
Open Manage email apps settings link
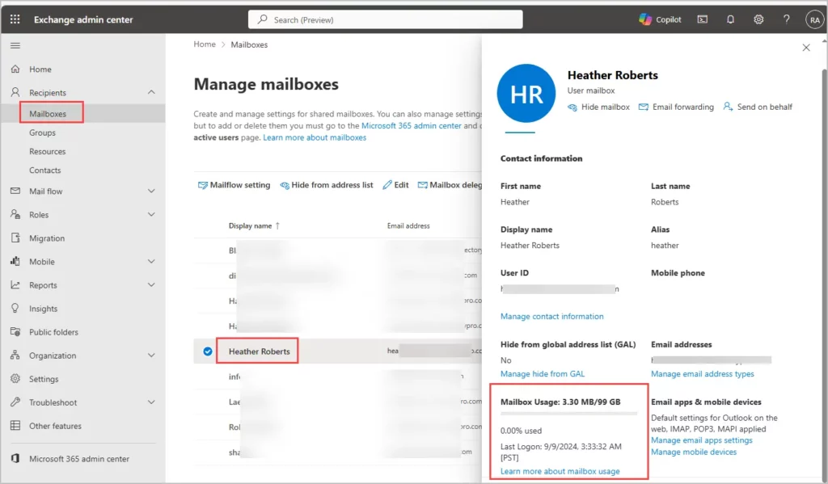(701, 440)
